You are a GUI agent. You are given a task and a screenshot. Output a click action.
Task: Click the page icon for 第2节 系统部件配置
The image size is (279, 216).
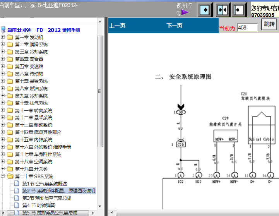[x=17, y=190]
